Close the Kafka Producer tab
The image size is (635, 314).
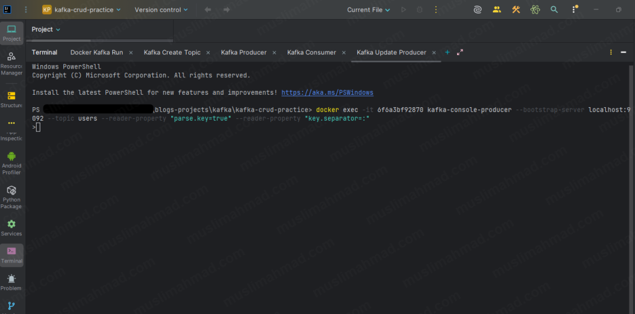pos(274,53)
